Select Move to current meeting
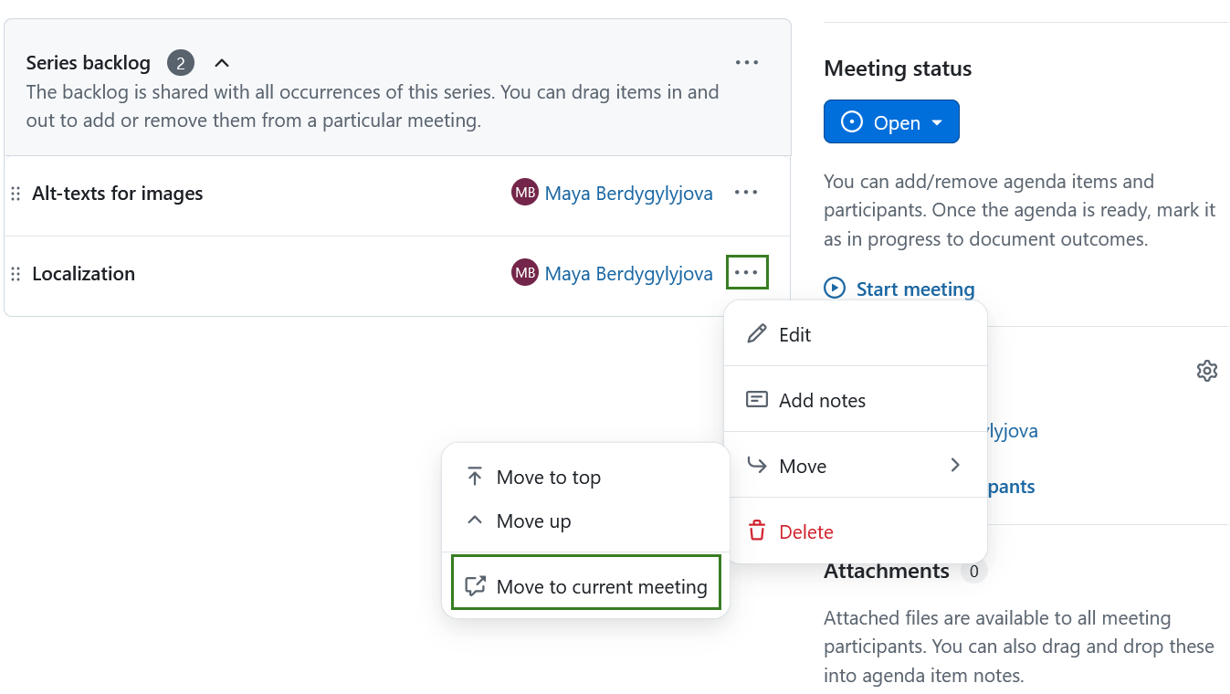 pyautogui.click(x=585, y=586)
